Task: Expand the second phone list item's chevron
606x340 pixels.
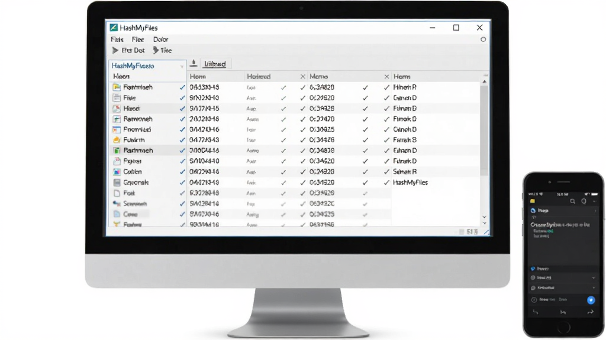Action: 594,287
